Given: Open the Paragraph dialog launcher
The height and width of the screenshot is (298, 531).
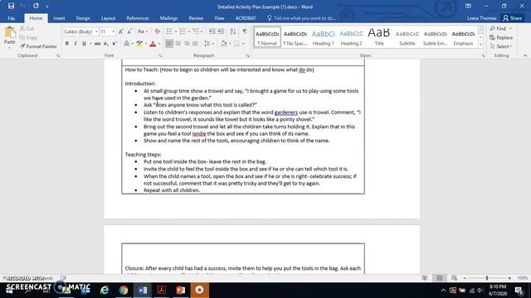Looking at the screenshot, I should click(x=248, y=55).
